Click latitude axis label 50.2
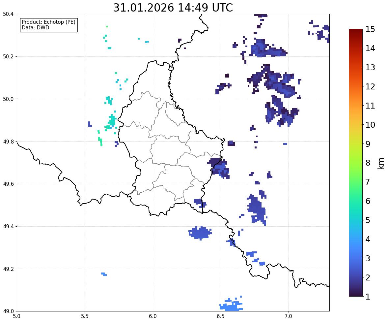This screenshot has width=388, height=322. 8,56
